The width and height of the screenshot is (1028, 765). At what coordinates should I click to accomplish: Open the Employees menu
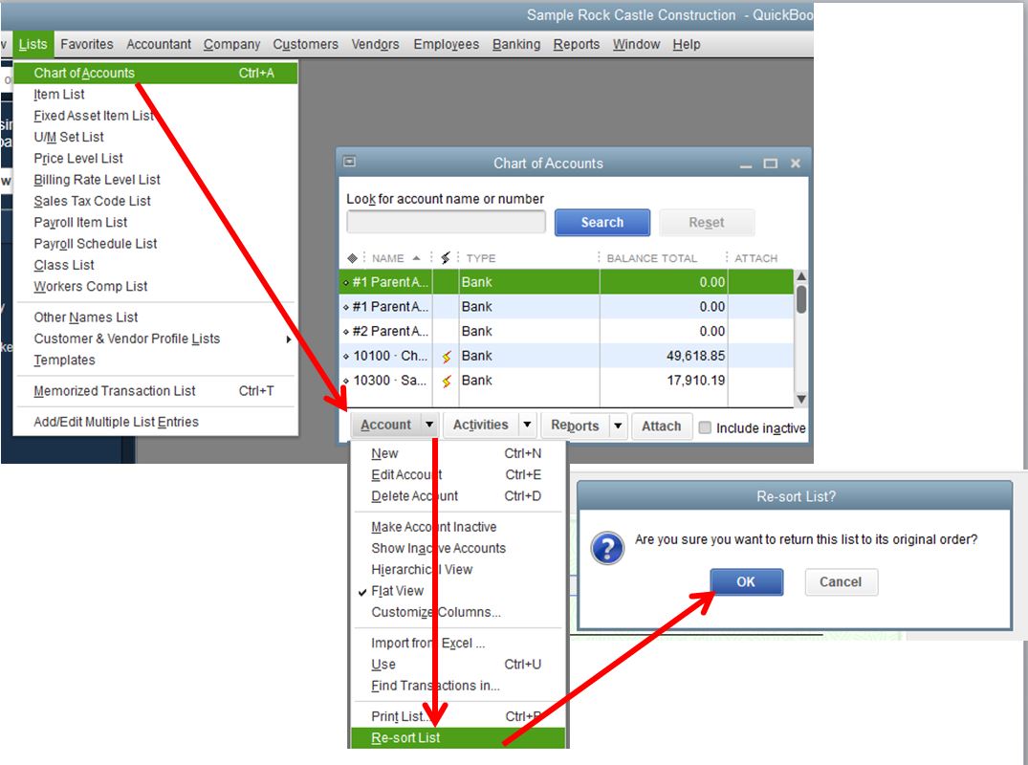446,44
